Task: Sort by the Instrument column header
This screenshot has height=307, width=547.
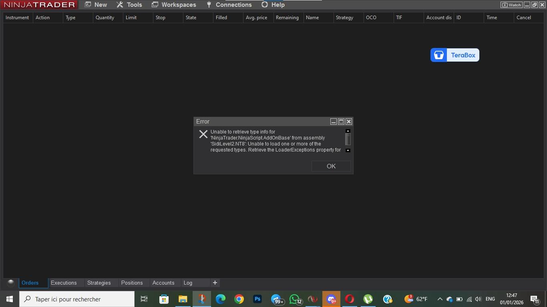Action: coord(17,18)
